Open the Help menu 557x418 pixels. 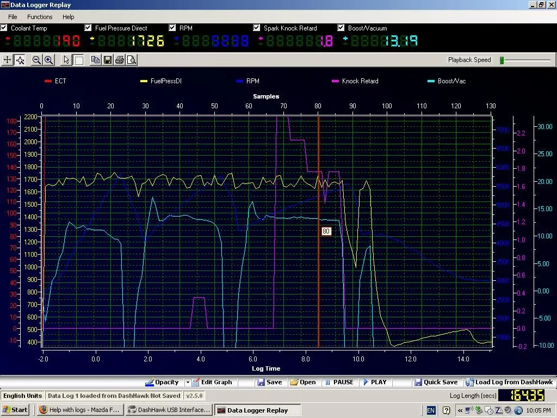coord(68,17)
